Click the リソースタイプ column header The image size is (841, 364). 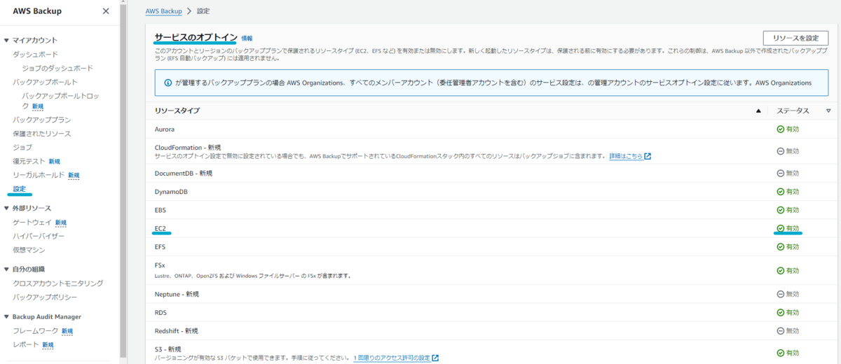tap(177, 111)
